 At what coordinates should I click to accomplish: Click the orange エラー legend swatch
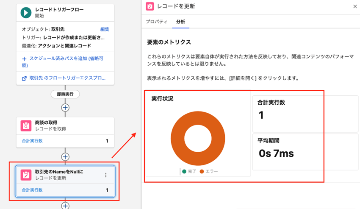click(202, 172)
